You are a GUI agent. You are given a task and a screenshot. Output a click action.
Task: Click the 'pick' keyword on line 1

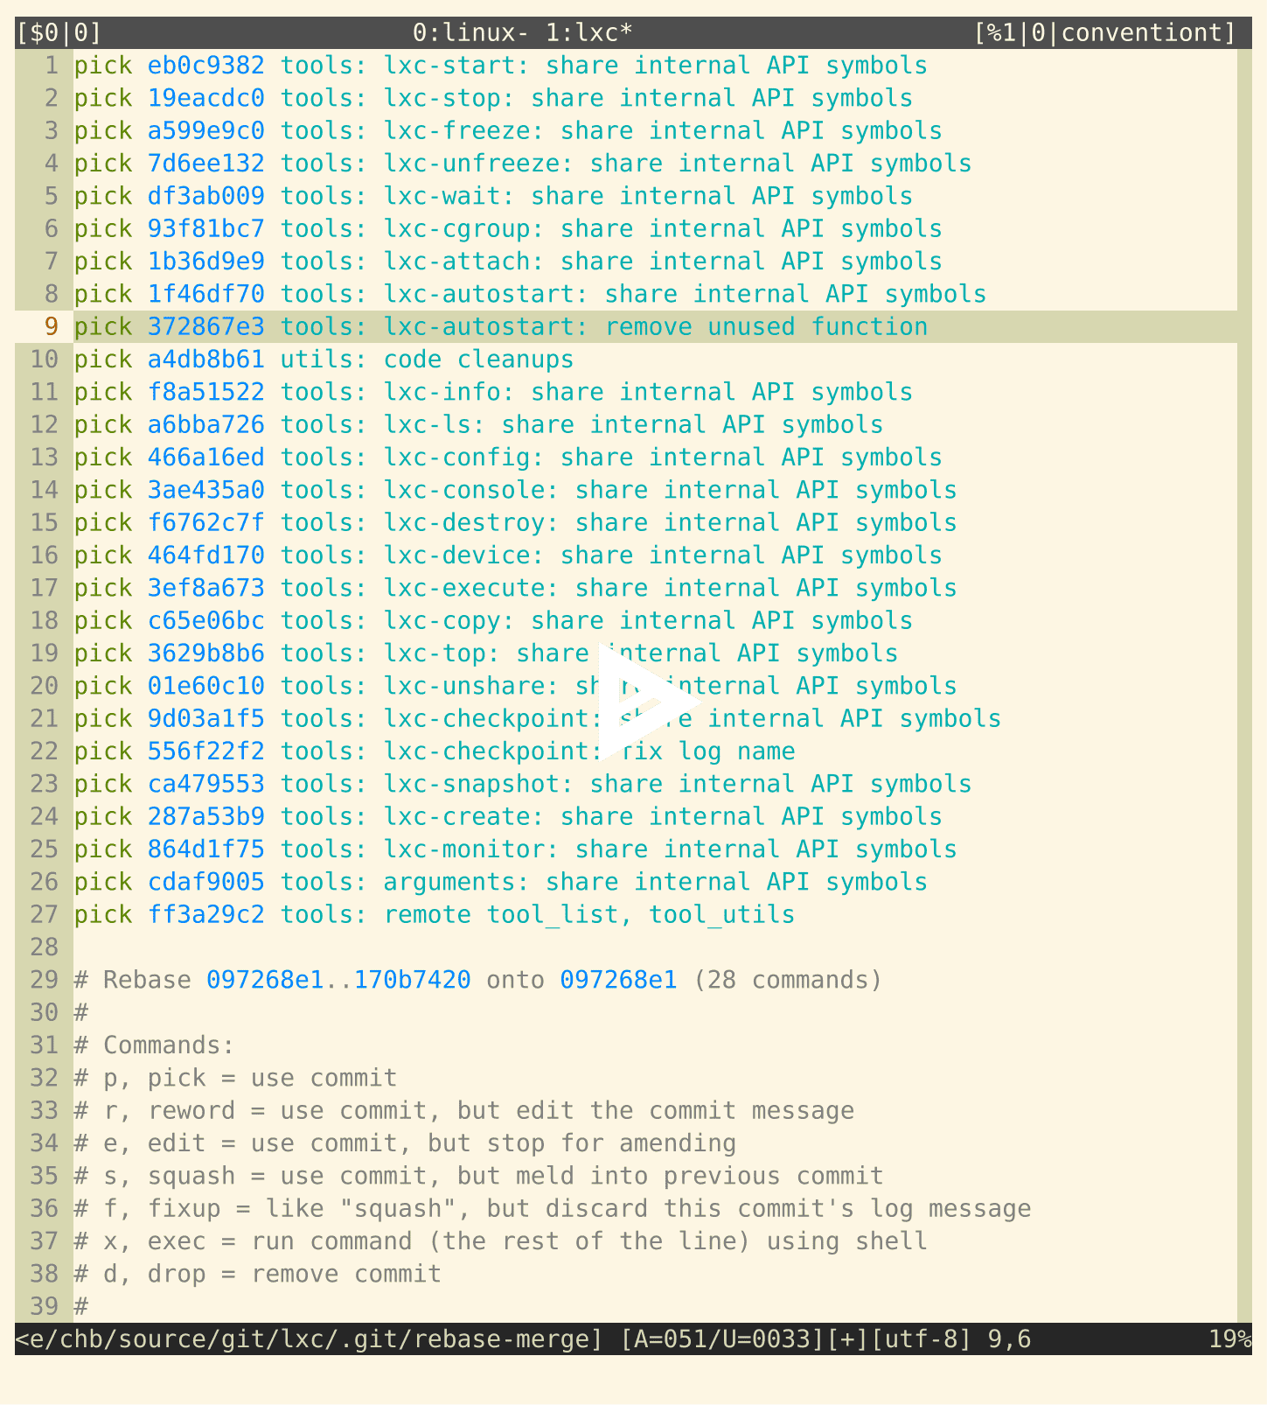pyautogui.click(x=103, y=66)
